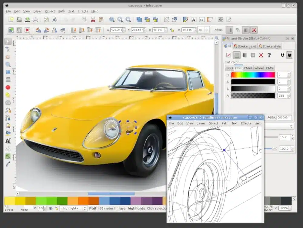This screenshot has height=228, width=303.
Task: Select the Zoom tool in the toolbox
Action: (x=8, y=65)
